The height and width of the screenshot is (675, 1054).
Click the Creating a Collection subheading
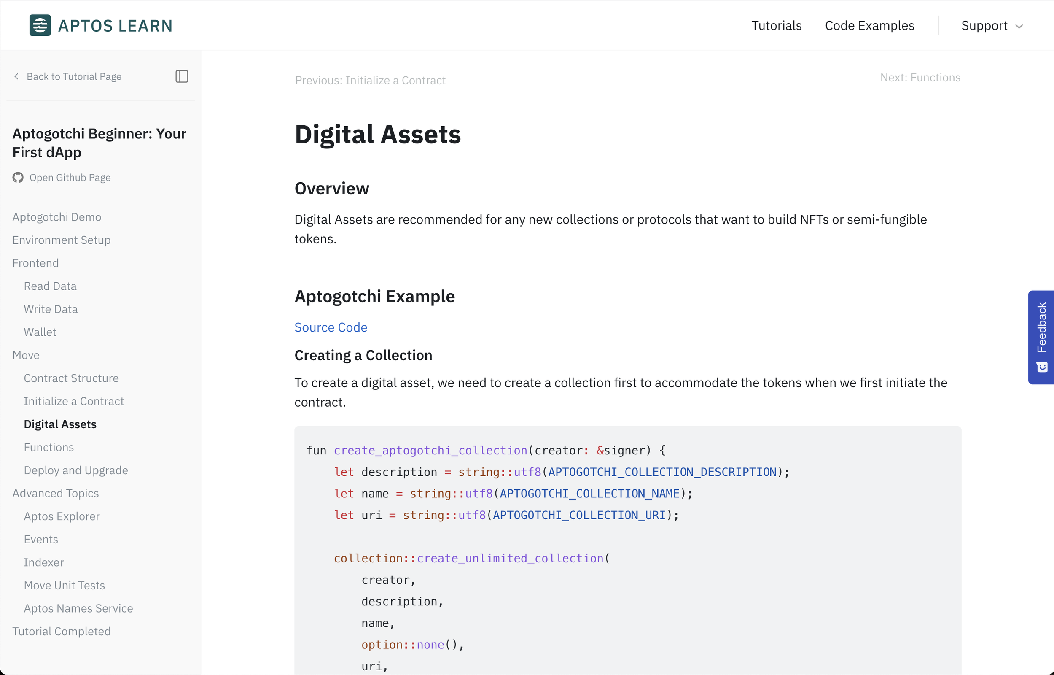pos(363,355)
